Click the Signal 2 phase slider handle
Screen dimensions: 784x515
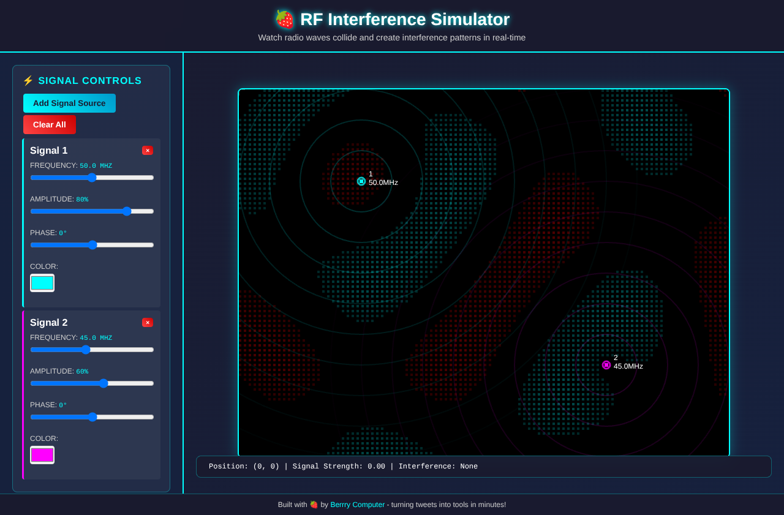[92, 417]
